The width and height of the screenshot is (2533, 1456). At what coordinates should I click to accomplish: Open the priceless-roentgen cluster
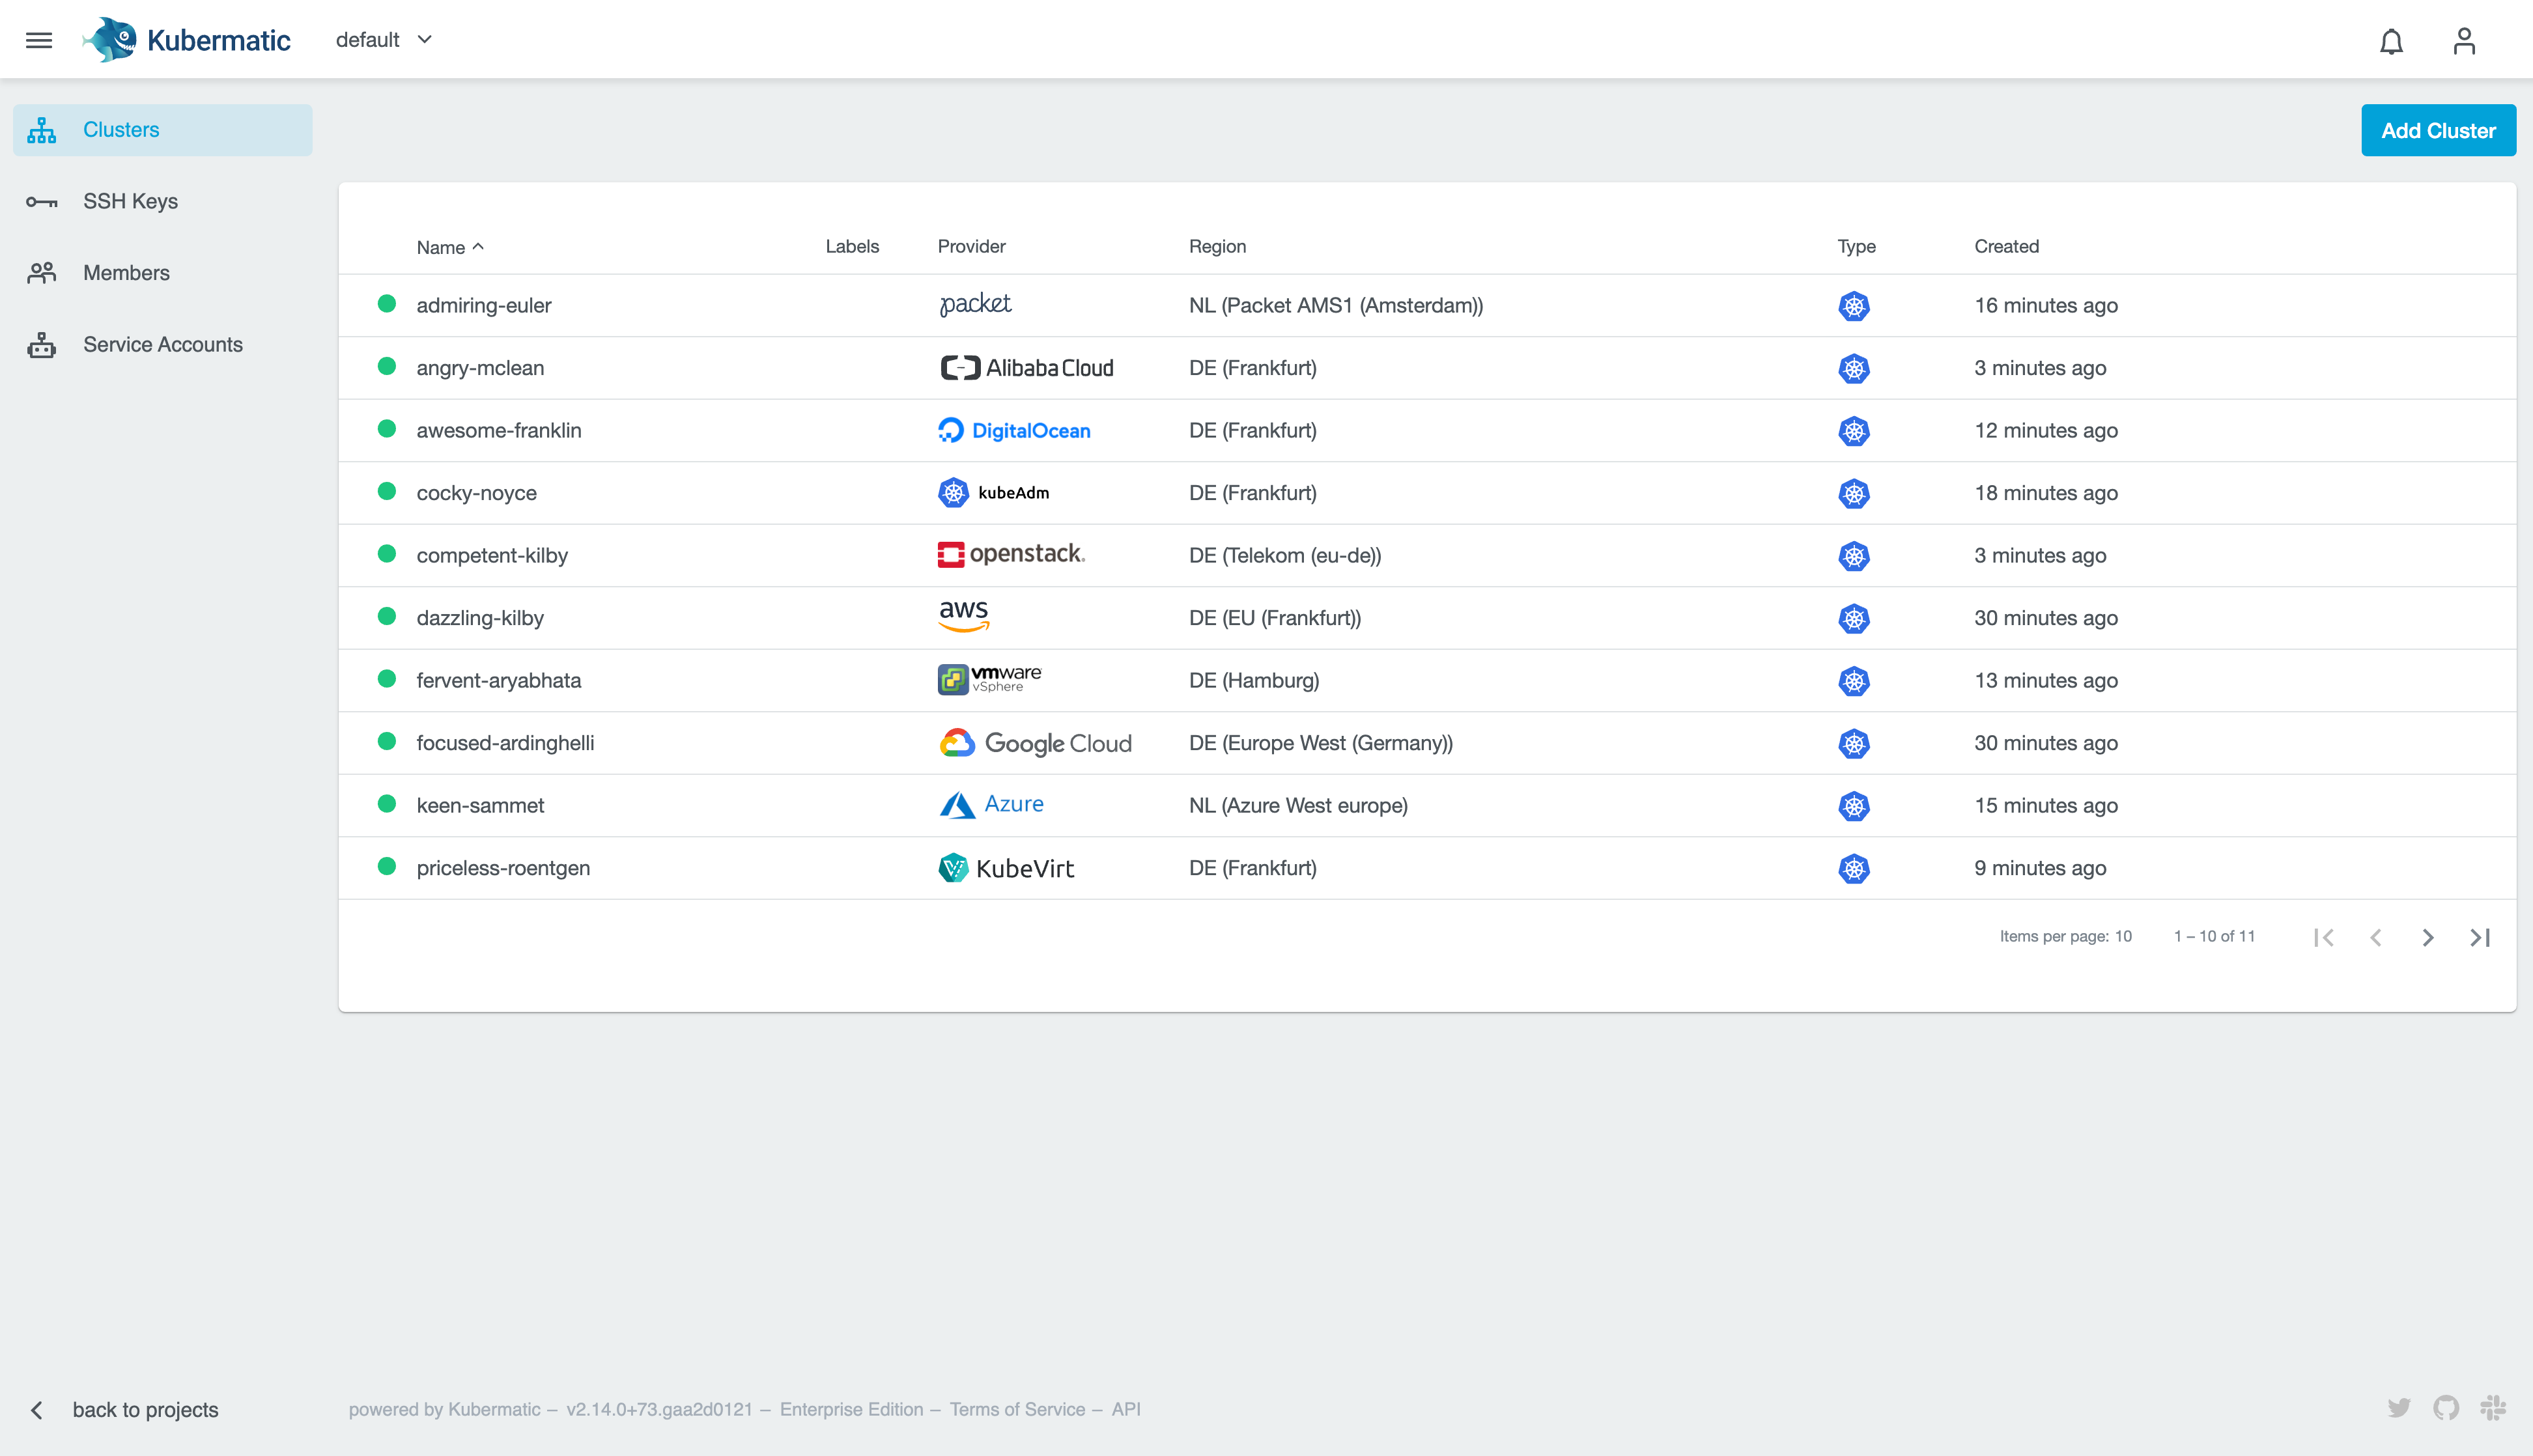coord(1427,868)
